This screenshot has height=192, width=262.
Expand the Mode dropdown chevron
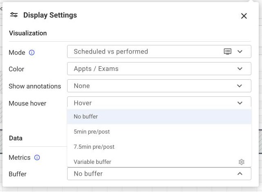coord(240,51)
